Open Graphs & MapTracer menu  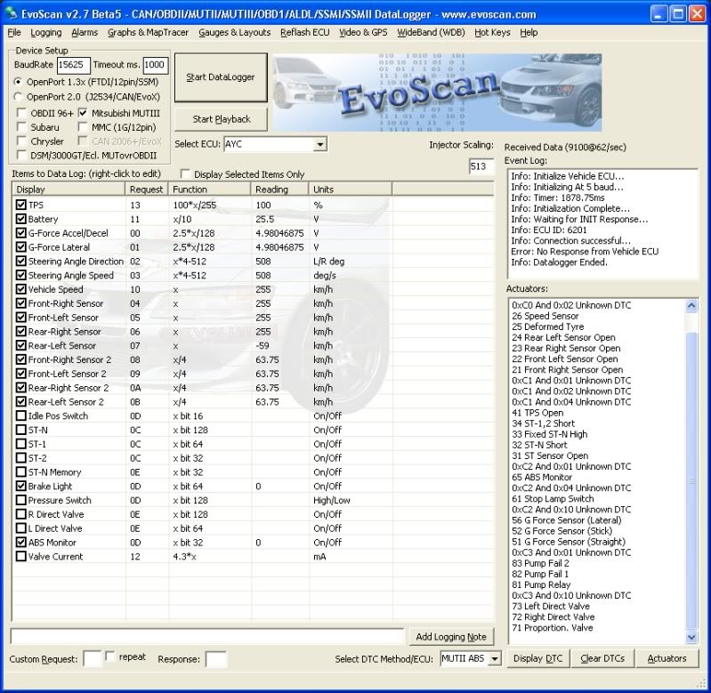pyautogui.click(x=148, y=32)
